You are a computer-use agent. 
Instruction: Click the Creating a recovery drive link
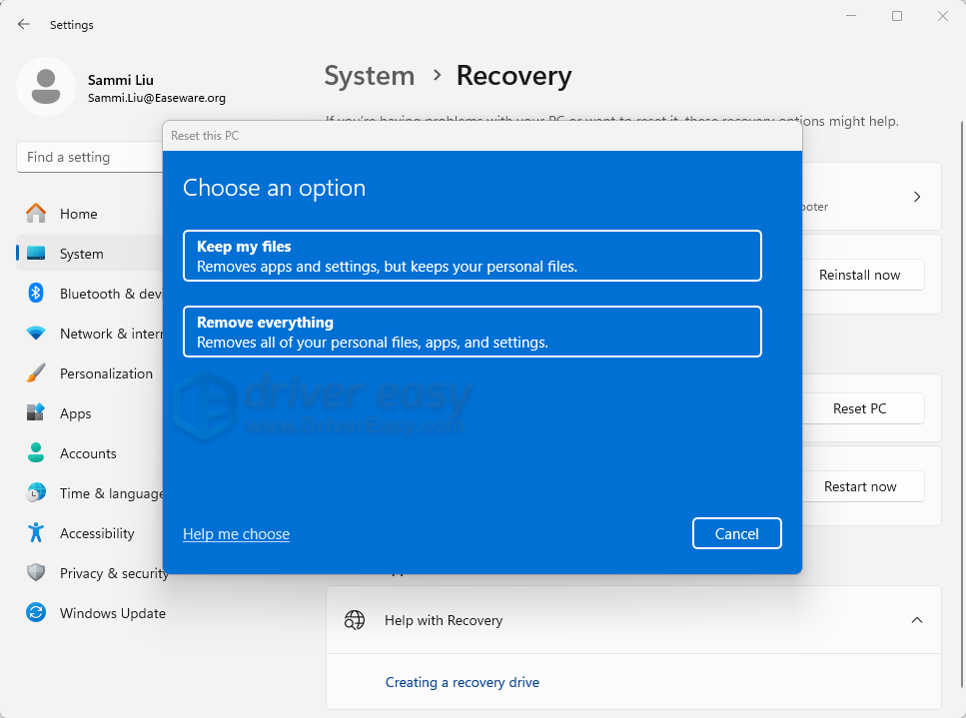[x=462, y=682]
